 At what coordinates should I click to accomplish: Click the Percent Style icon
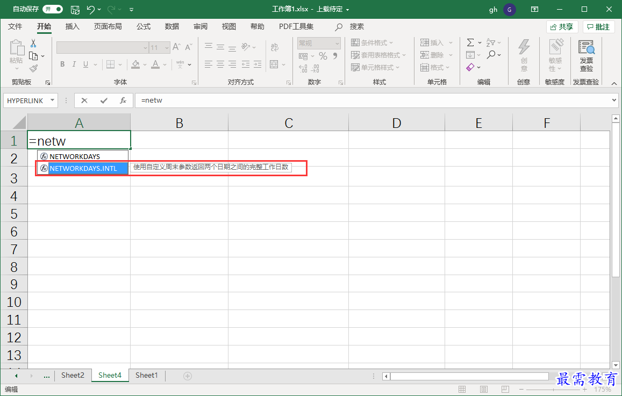coord(323,56)
